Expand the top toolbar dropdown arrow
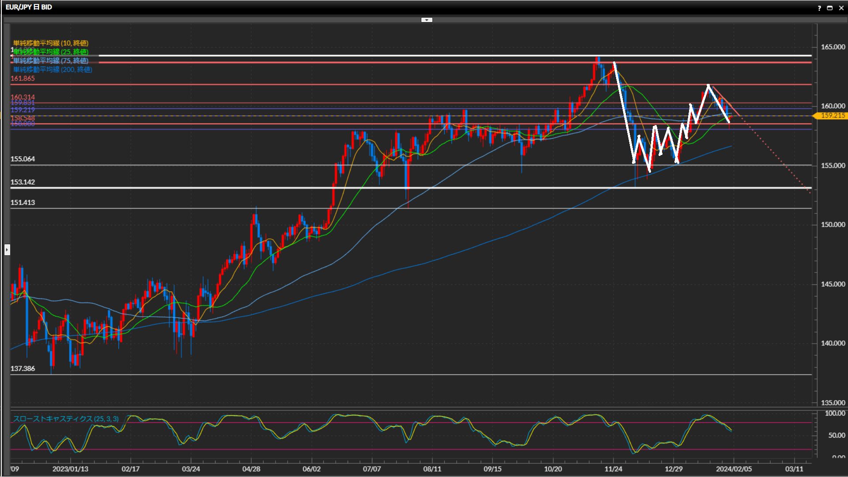 tap(427, 20)
